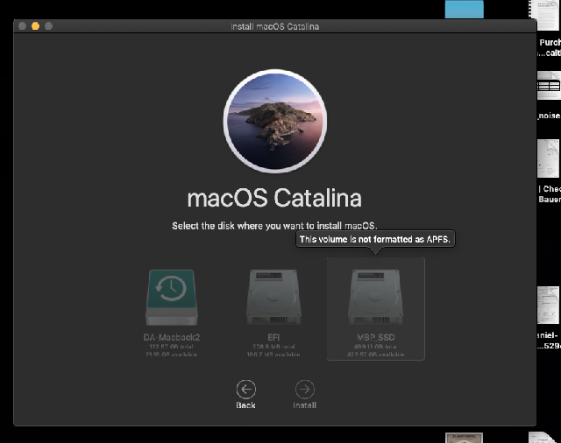Screen dimensions: 561x443
Task: Select the desktop file labeled 'noise'
Action: click(549, 86)
